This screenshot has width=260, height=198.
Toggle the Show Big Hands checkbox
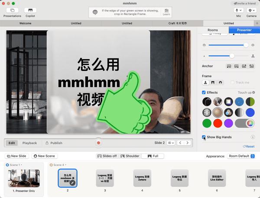click(204, 137)
